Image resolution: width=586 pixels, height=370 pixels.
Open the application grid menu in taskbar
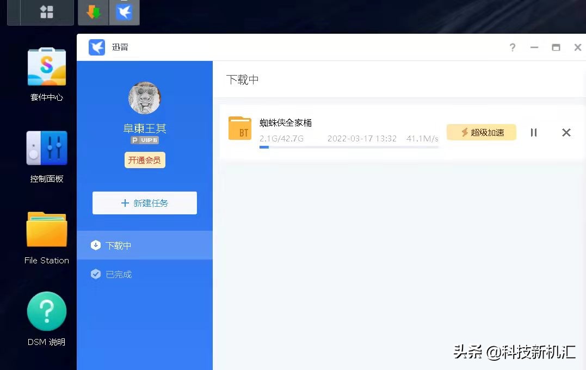tap(46, 12)
